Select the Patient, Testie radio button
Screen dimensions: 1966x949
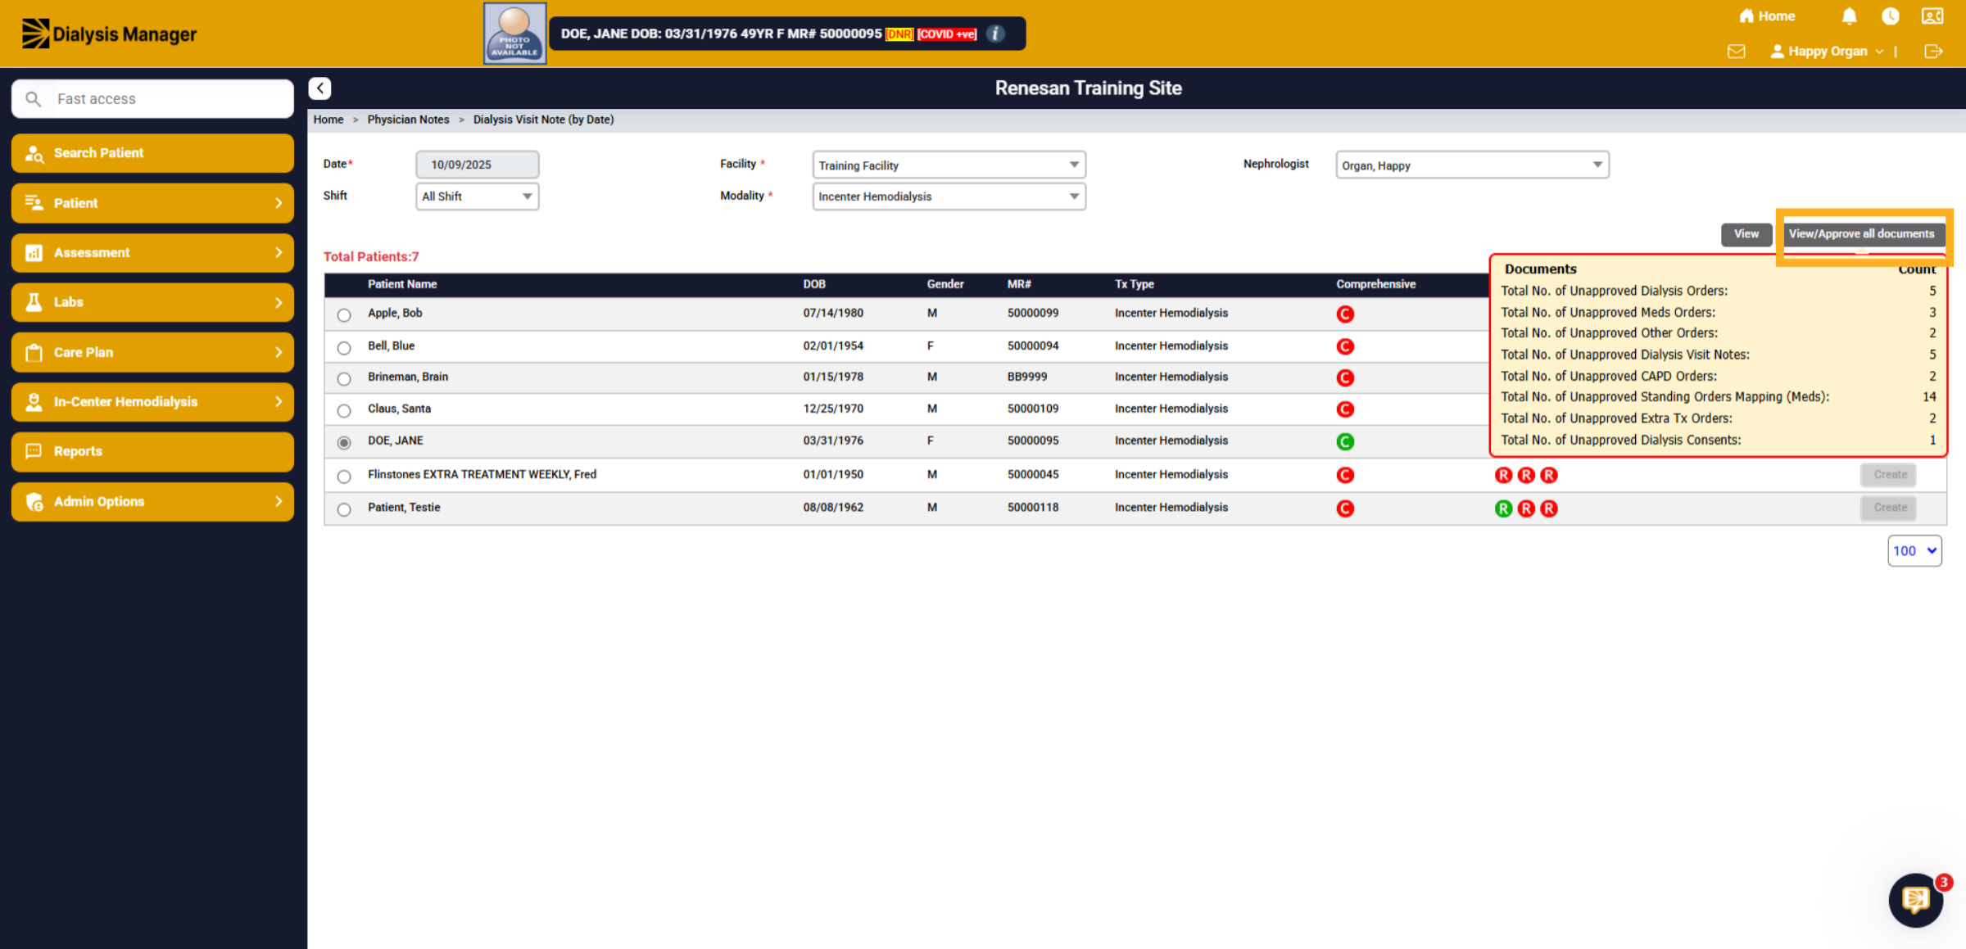(x=344, y=509)
